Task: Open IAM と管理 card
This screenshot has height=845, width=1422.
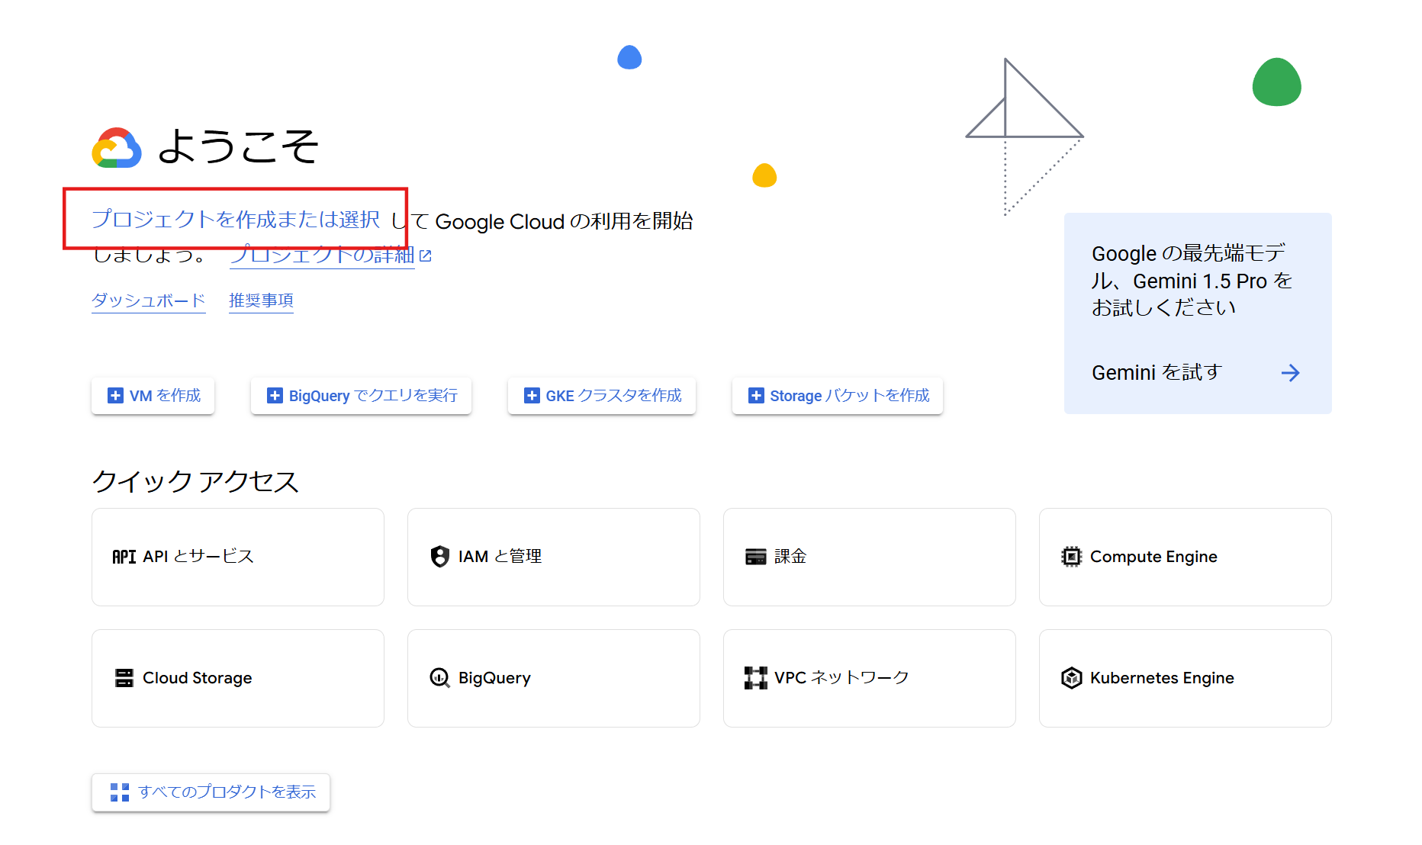Action: pos(554,557)
